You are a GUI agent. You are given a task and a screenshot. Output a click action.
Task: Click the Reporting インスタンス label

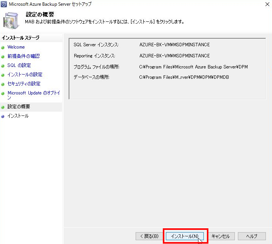[94, 56]
